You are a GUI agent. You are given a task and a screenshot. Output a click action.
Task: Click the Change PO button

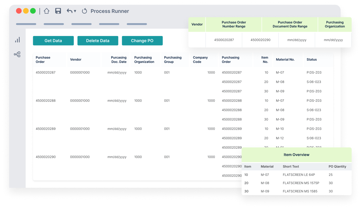coord(142,41)
